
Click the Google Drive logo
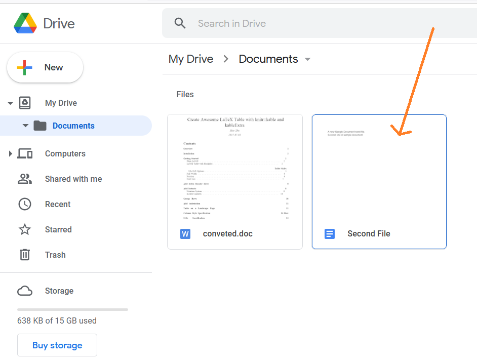25,23
